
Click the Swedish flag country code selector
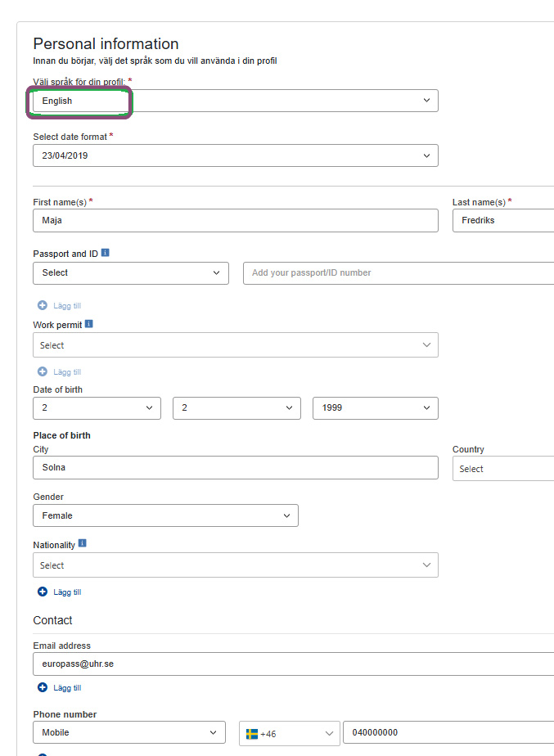coord(290,733)
